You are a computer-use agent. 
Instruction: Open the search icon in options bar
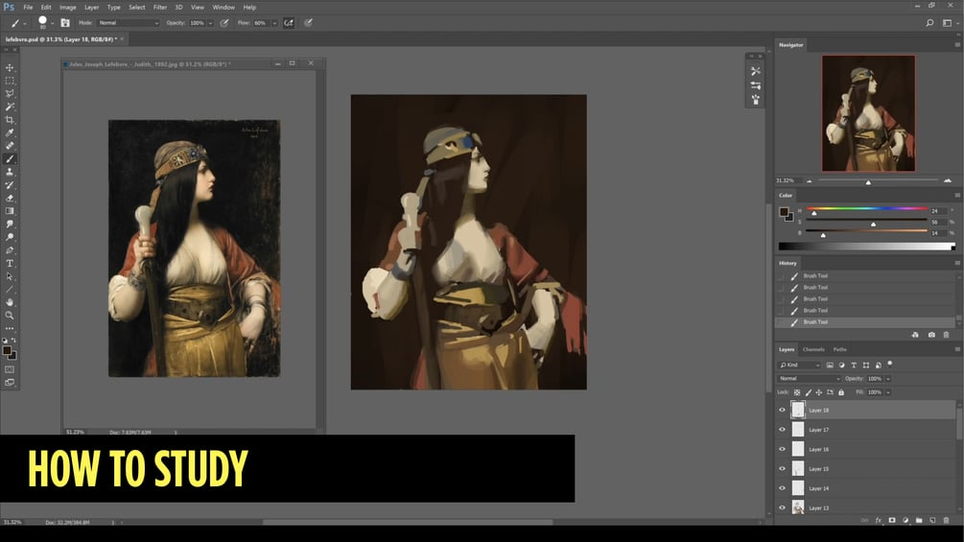coord(929,23)
